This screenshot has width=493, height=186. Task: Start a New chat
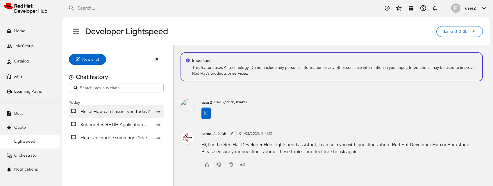click(87, 60)
